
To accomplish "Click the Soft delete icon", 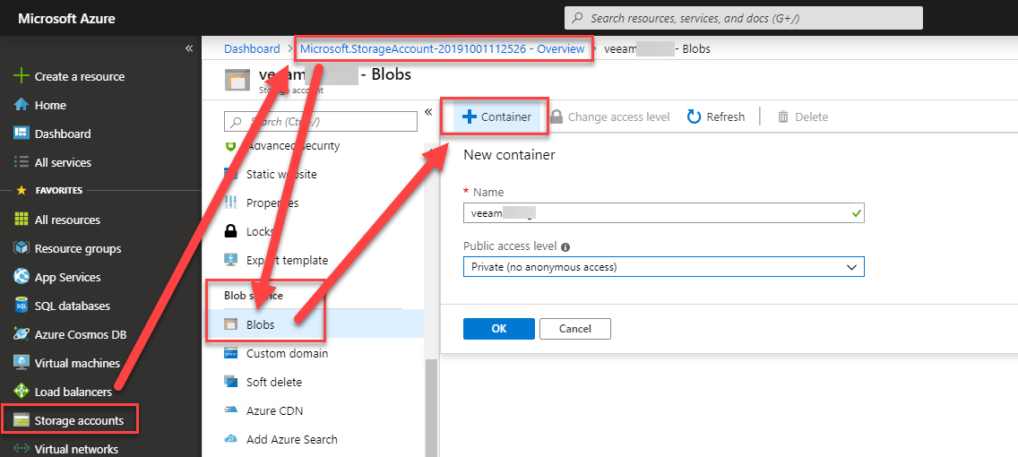I will pyautogui.click(x=230, y=382).
